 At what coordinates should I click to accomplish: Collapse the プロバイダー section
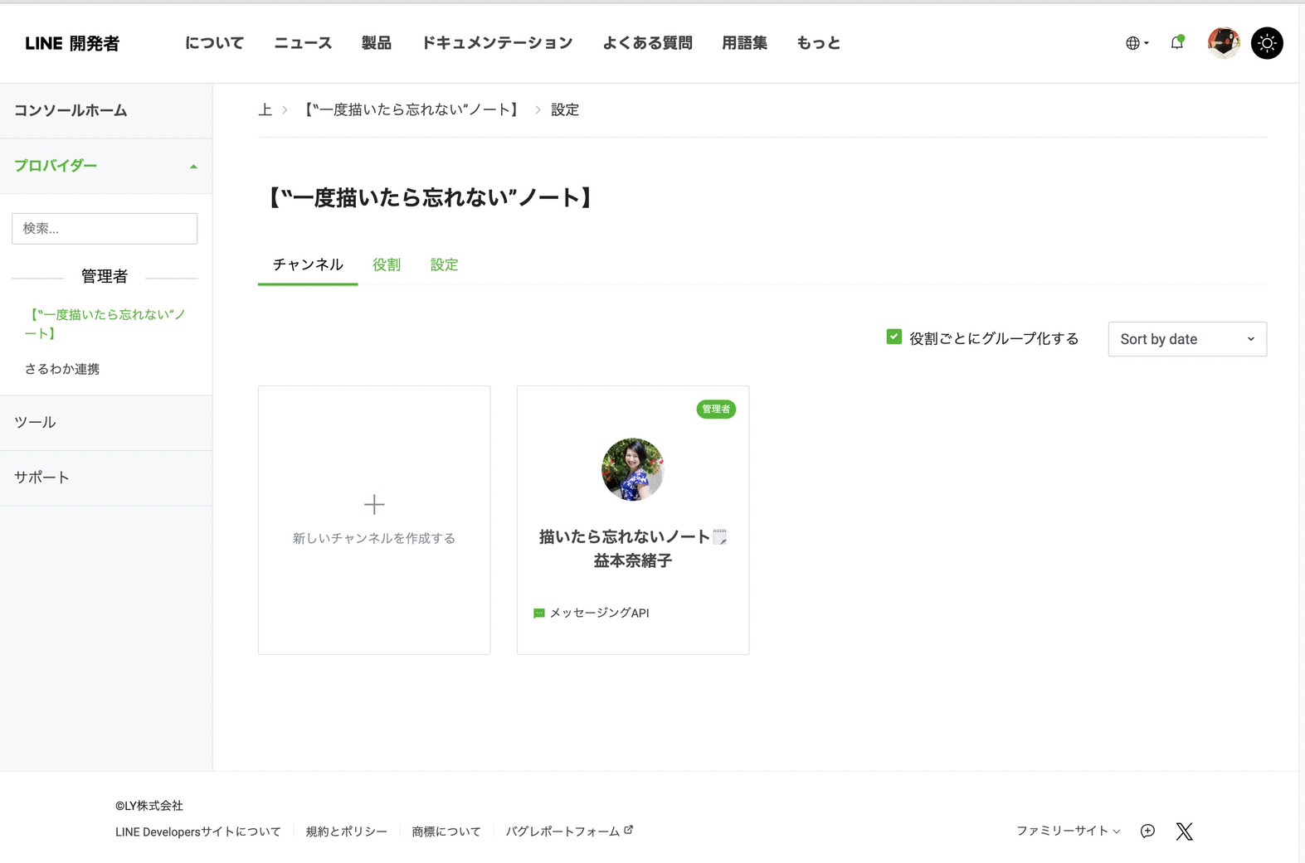(x=105, y=166)
